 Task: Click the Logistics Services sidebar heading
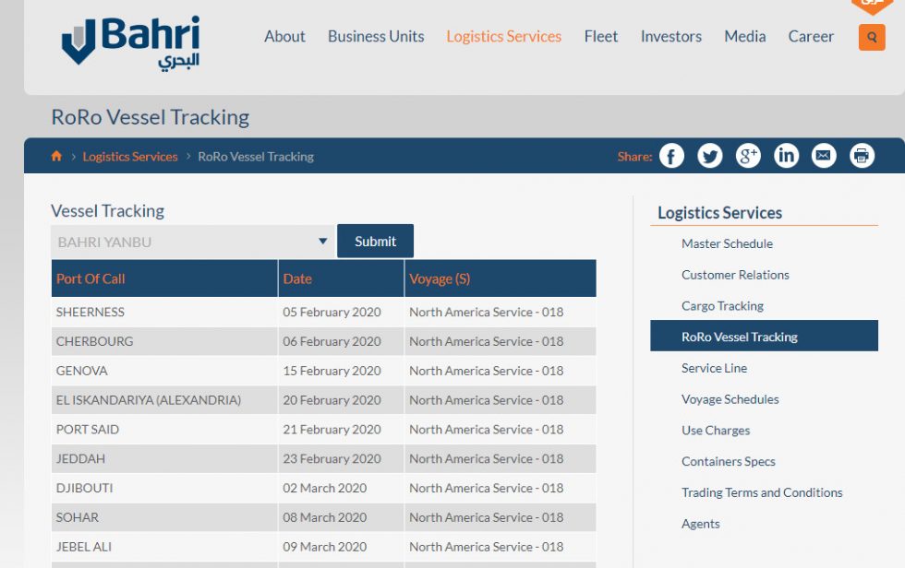click(x=719, y=213)
